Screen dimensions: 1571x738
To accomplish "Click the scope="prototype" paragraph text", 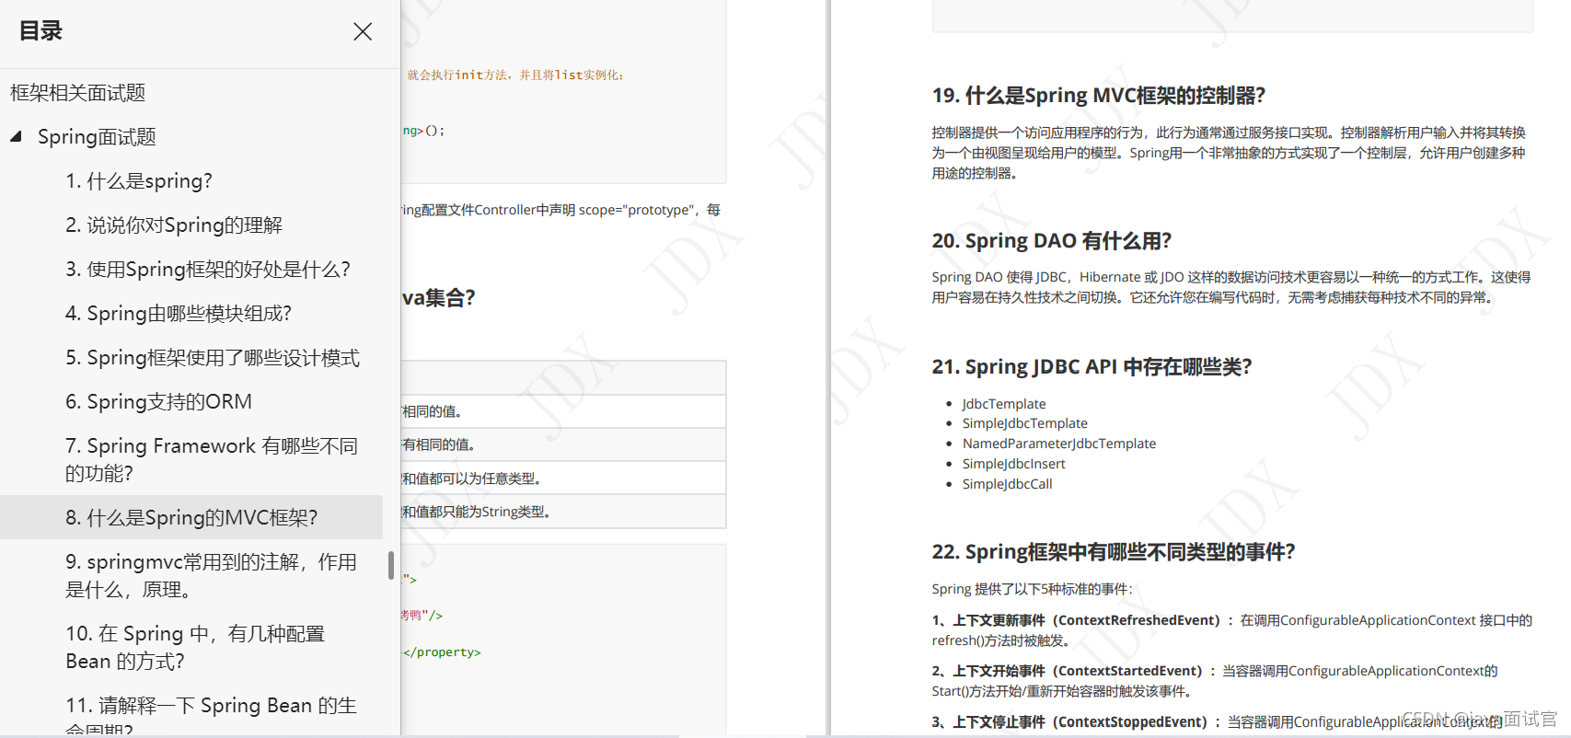I will 561,210.
